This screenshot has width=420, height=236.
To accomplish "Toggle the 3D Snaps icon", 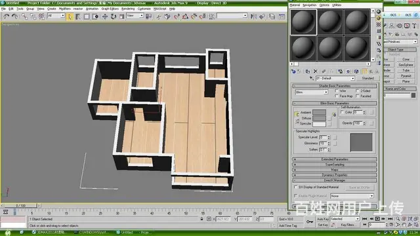I will tap(177, 17).
